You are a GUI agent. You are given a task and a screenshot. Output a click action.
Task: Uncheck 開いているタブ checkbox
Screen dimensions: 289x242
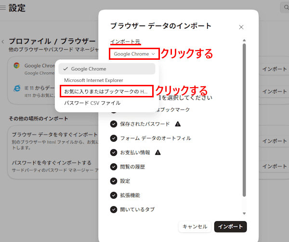114,210
